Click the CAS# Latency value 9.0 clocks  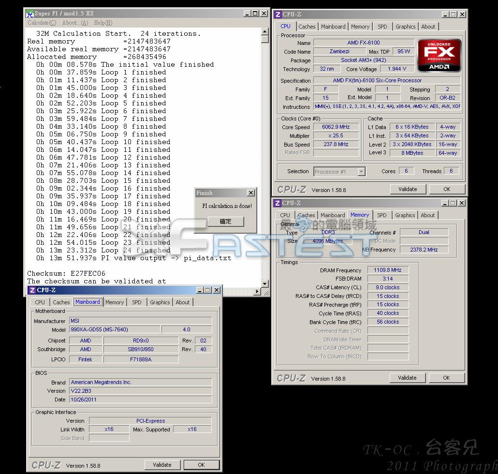pyautogui.click(x=388, y=287)
